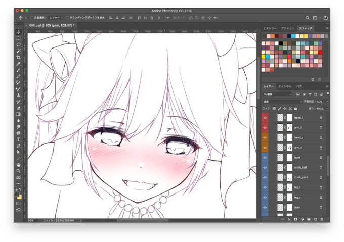Hide the leg_r layer

point(265,198)
